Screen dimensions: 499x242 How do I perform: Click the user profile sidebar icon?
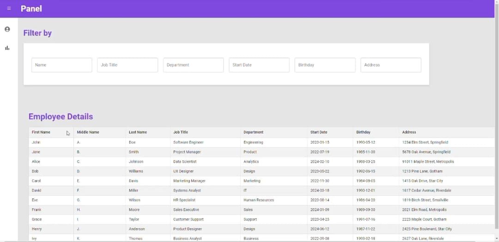click(7, 29)
